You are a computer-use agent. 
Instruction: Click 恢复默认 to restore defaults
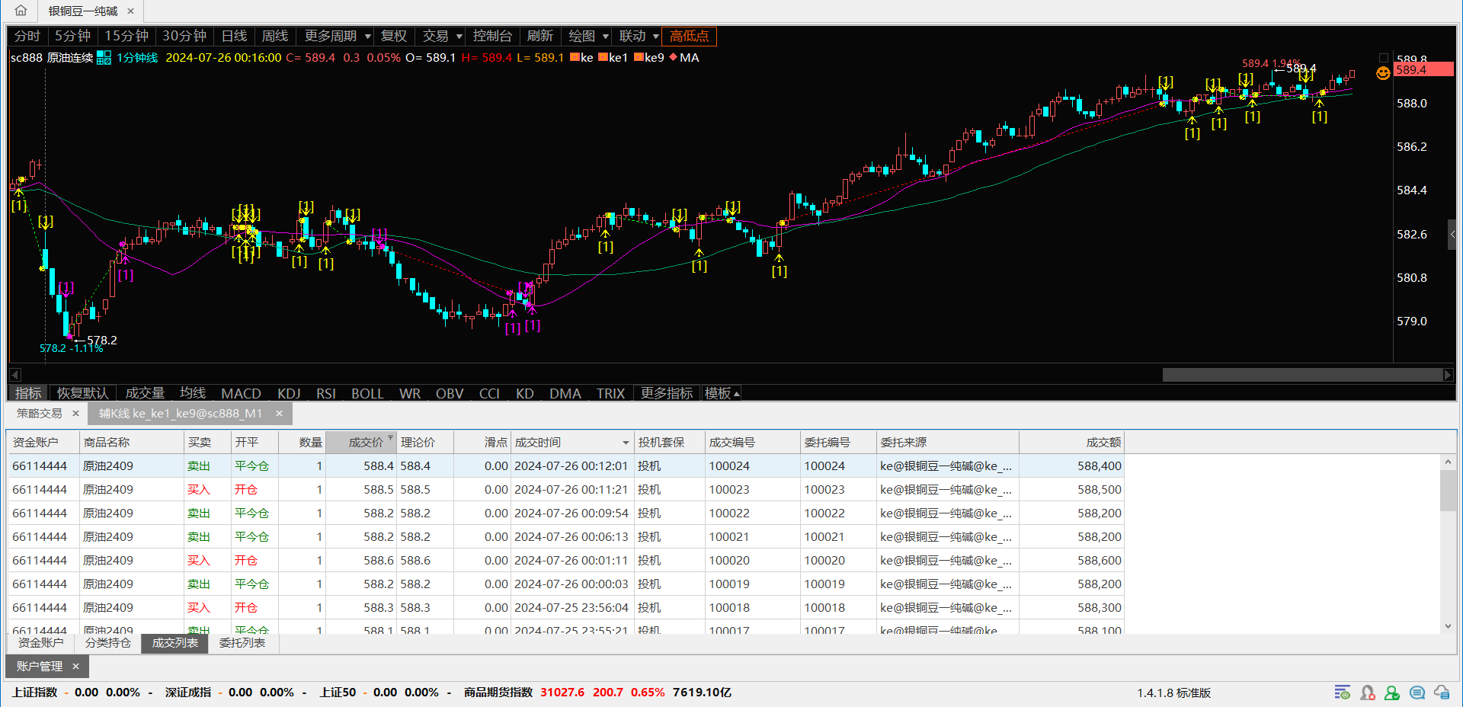point(83,393)
